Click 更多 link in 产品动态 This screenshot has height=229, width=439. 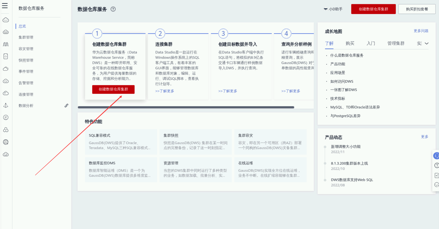tap(425, 137)
